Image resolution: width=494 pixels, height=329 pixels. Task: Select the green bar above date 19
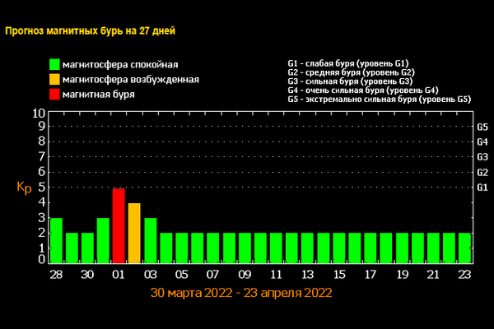(x=402, y=248)
